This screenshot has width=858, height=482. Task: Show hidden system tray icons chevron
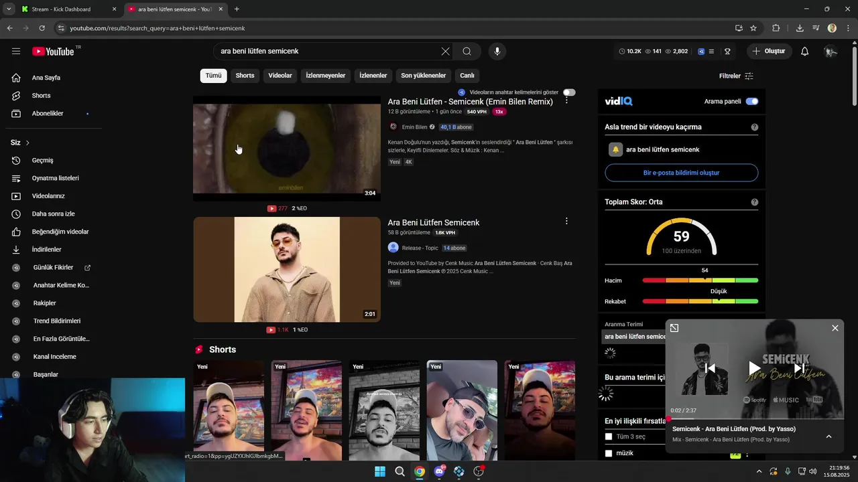[x=759, y=471]
